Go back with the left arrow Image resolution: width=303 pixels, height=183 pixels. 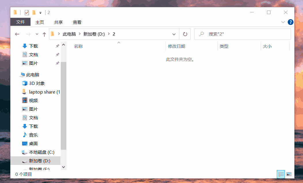(x=17, y=34)
